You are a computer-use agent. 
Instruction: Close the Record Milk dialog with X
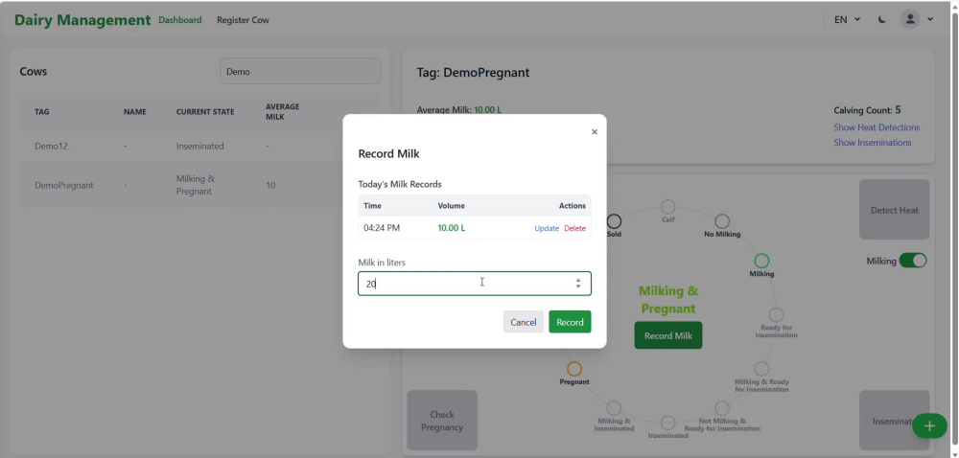click(595, 132)
